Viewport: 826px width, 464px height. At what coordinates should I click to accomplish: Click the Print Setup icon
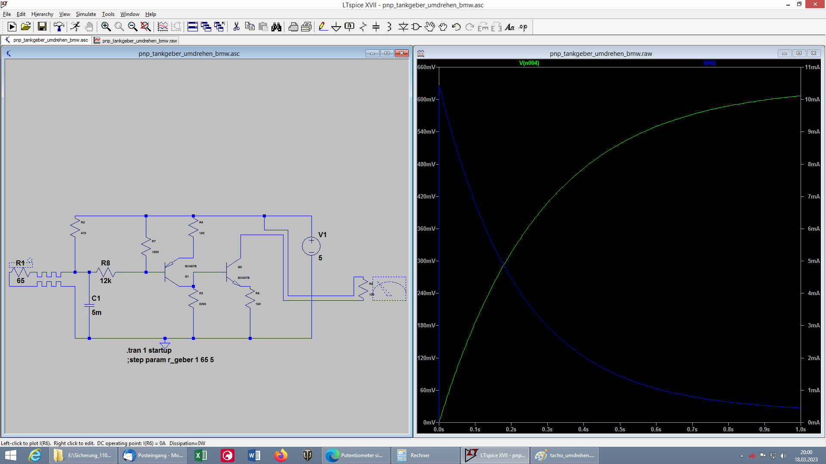pos(306,27)
